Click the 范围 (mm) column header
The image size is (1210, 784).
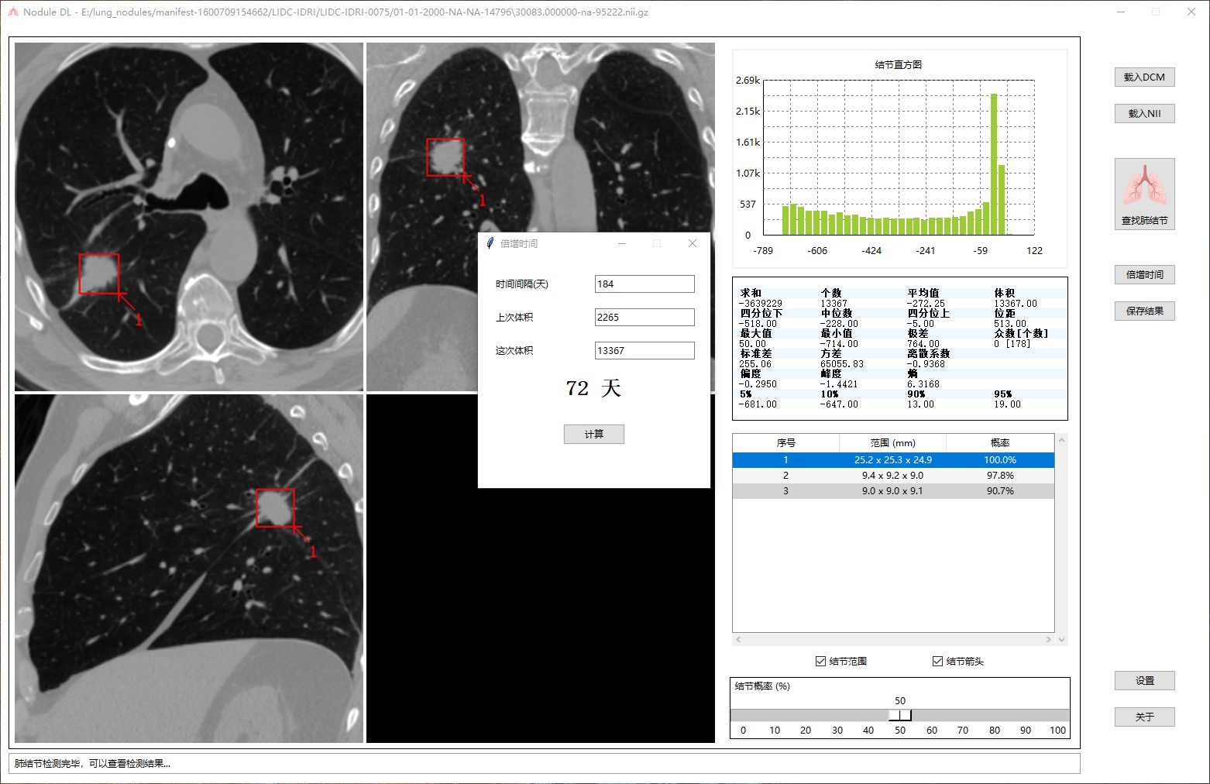click(892, 443)
